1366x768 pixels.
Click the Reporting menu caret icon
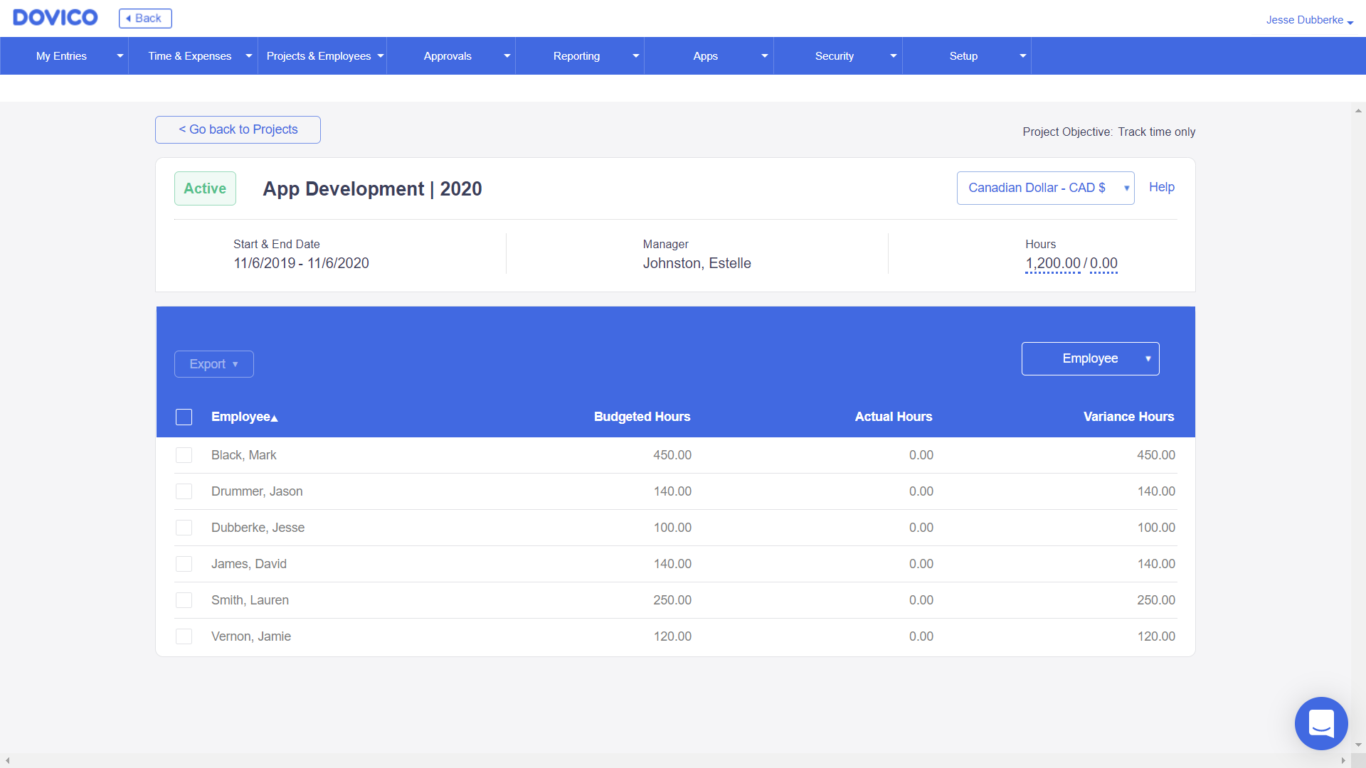[x=635, y=56]
